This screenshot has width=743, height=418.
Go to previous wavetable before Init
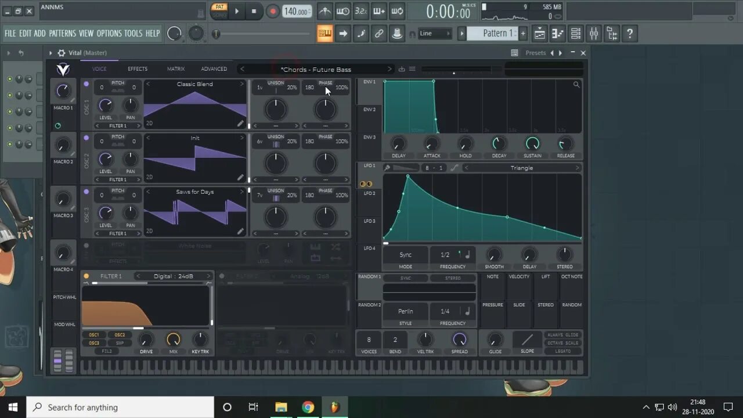[148, 138]
